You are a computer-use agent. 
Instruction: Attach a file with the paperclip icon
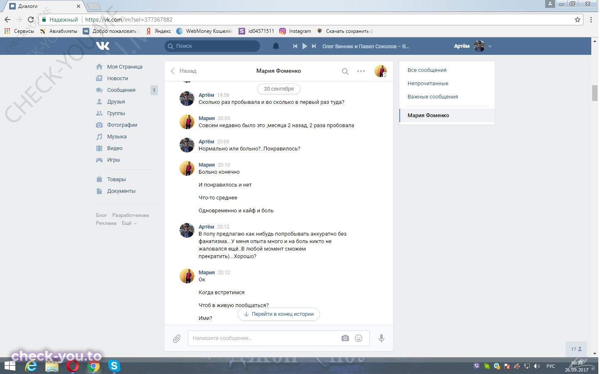point(177,339)
